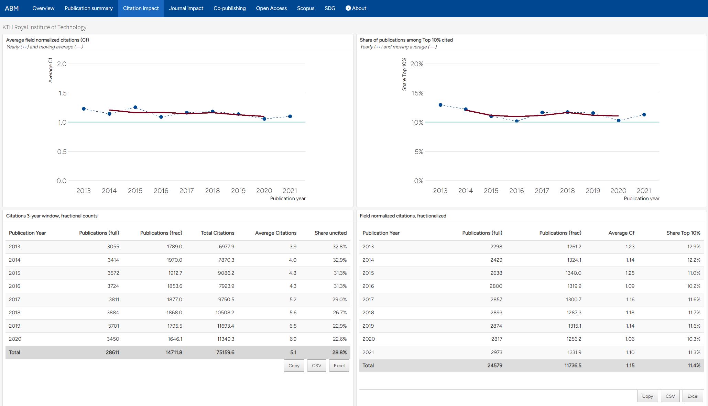Viewport: 708px width, 406px height.
Task: Switch to the Scopus tab
Action: [306, 8]
